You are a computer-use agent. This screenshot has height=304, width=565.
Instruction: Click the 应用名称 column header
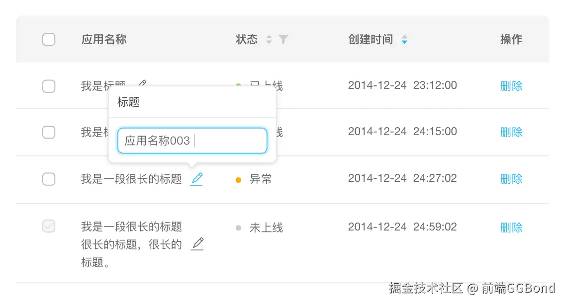pyautogui.click(x=104, y=39)
